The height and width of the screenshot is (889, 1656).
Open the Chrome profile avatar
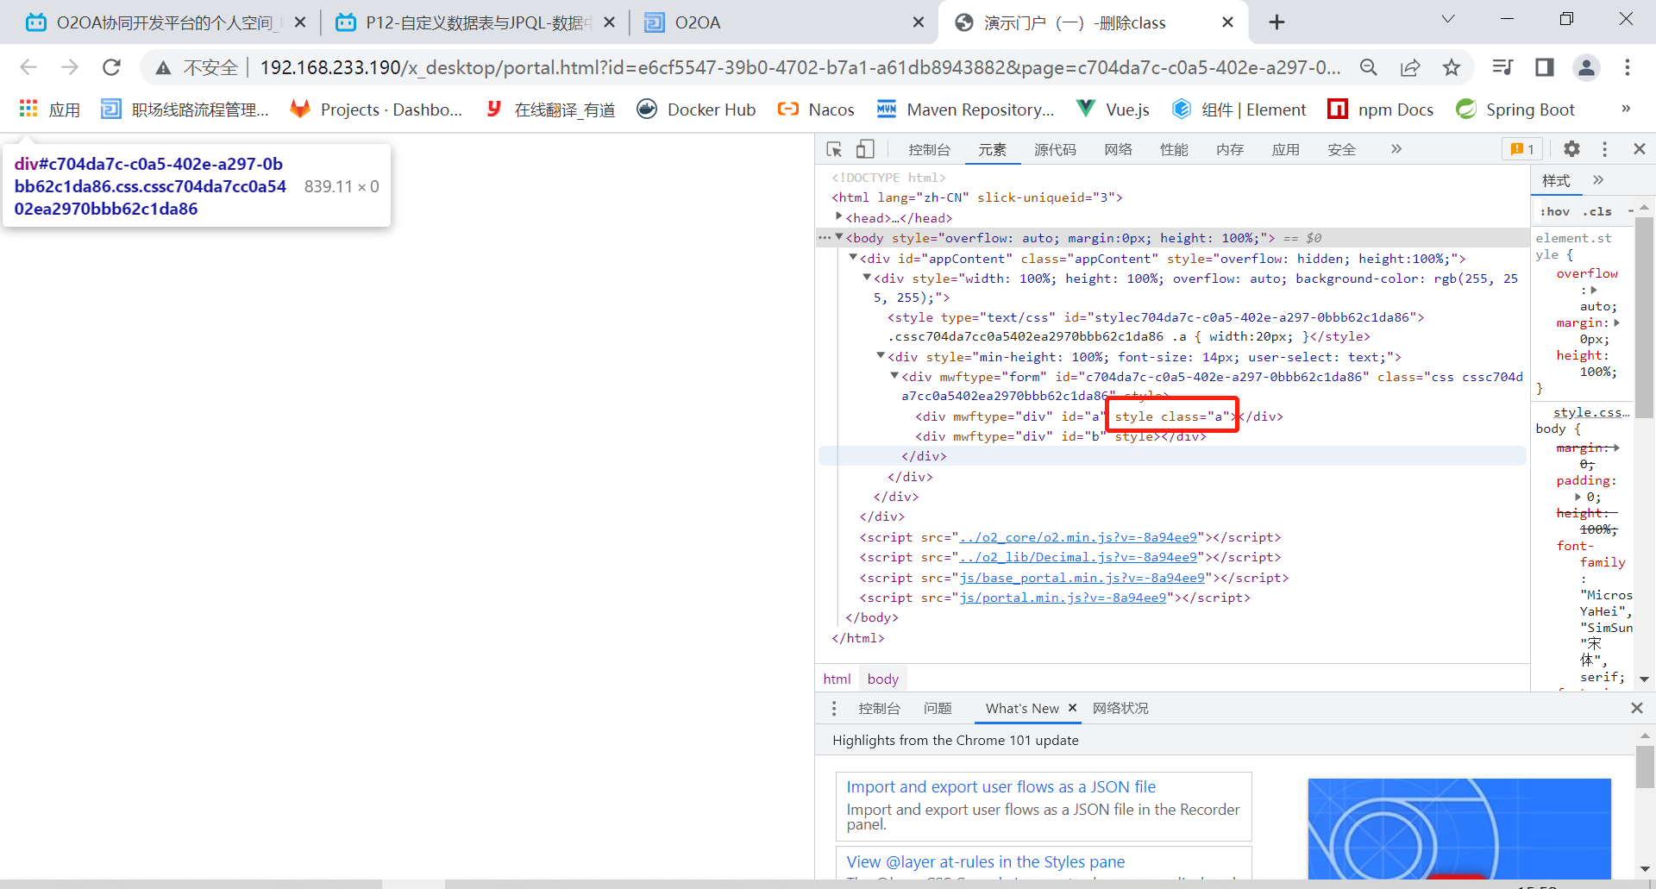click(x=1586, y=67)
